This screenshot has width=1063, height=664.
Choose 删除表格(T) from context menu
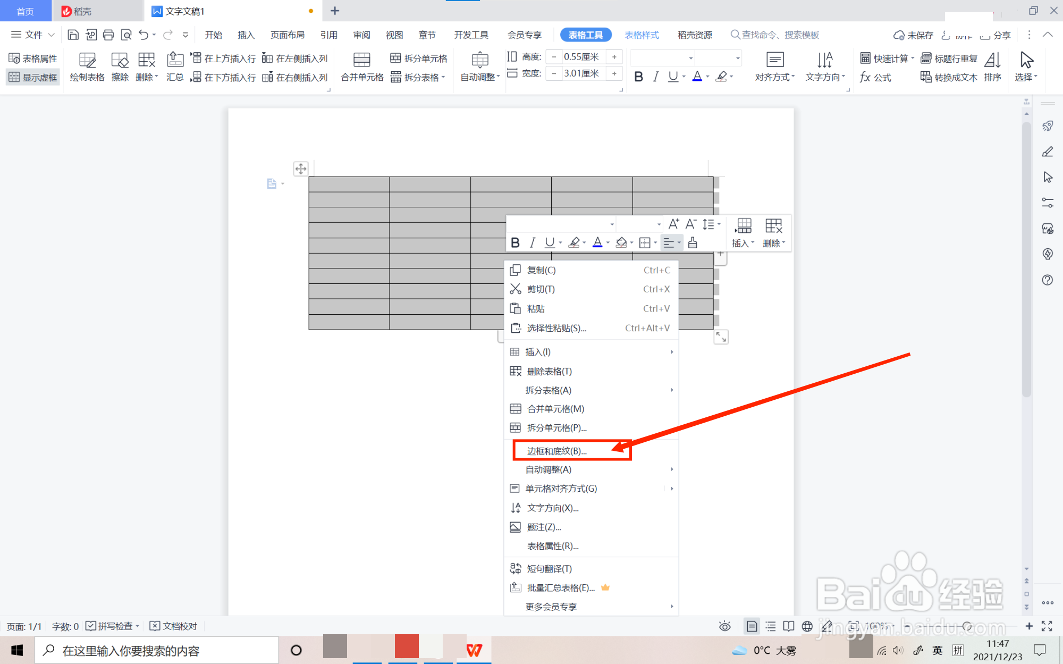(x=591, y=371)
